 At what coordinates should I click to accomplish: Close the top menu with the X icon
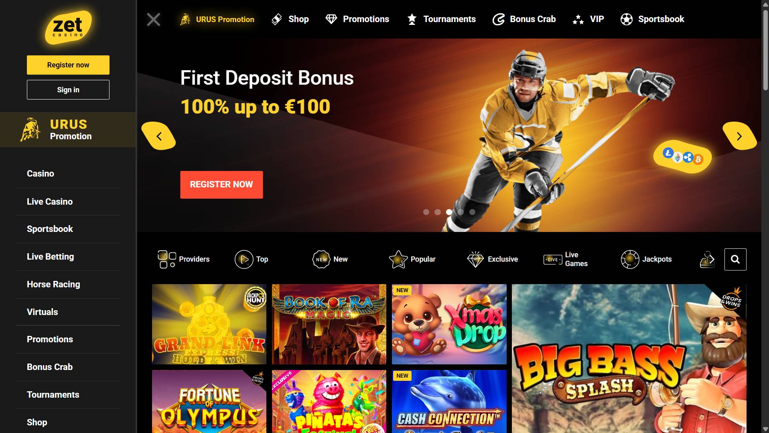[x=154, y=19]
